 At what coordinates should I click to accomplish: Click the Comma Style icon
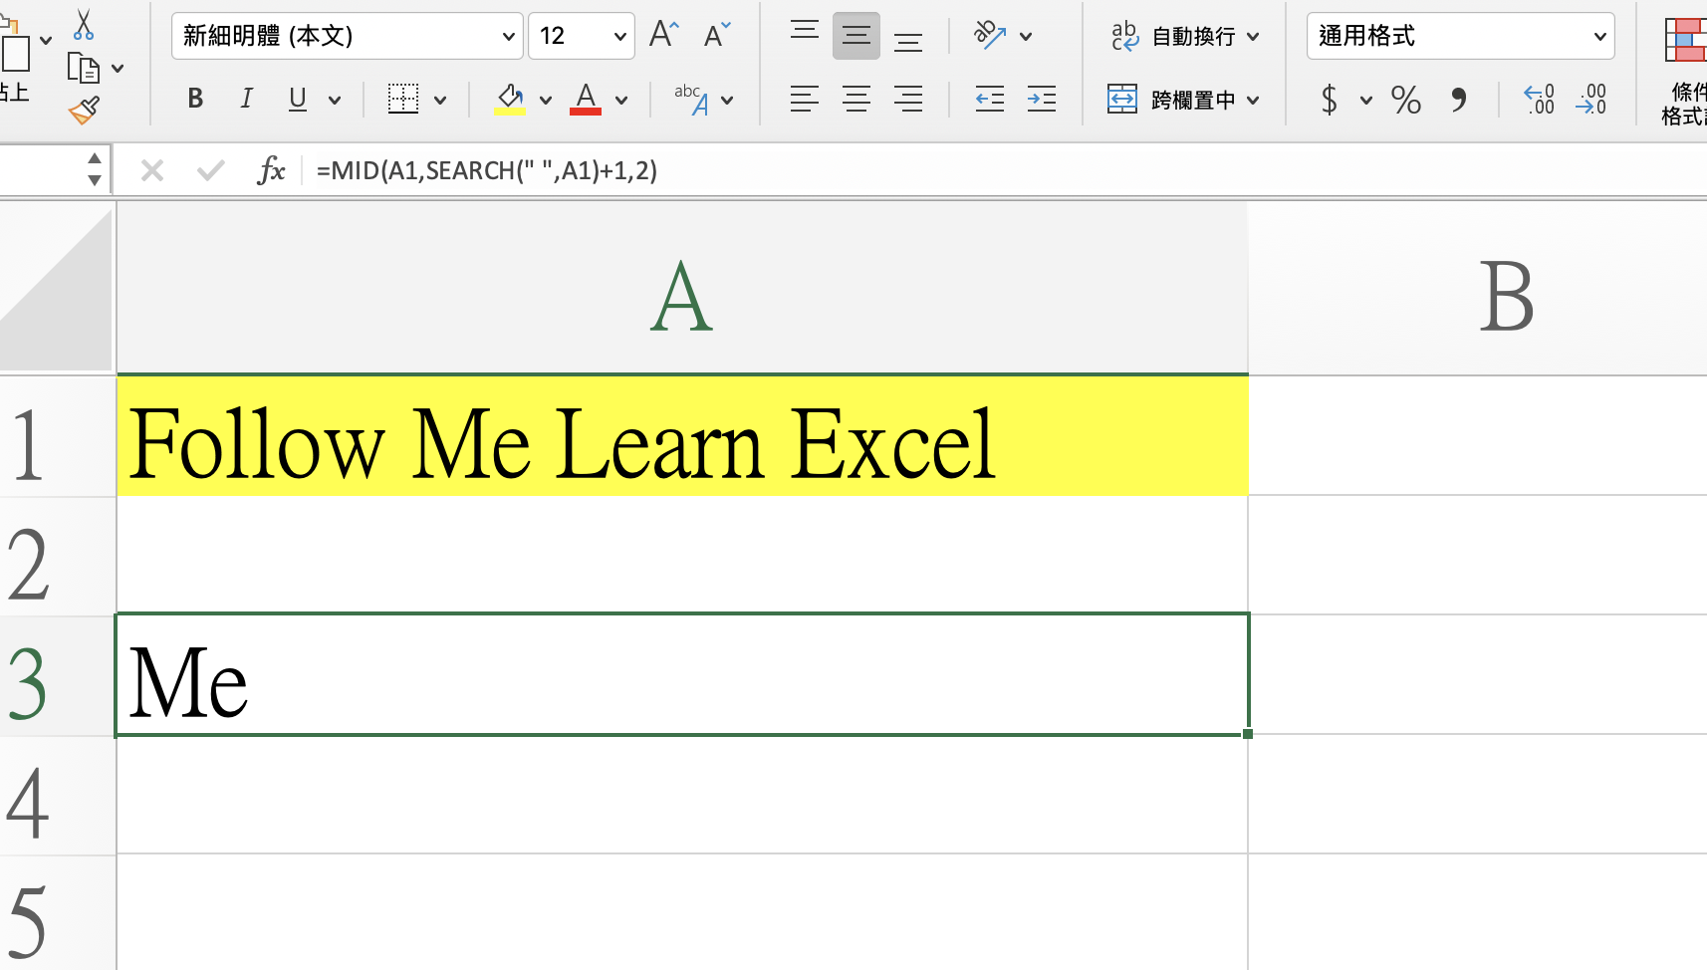tap(1458, 99)
